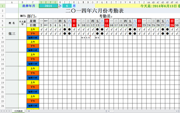Select row 12 header
This screenshot has height=113, width=180.
pyautogui.click(x=2, y=50)
